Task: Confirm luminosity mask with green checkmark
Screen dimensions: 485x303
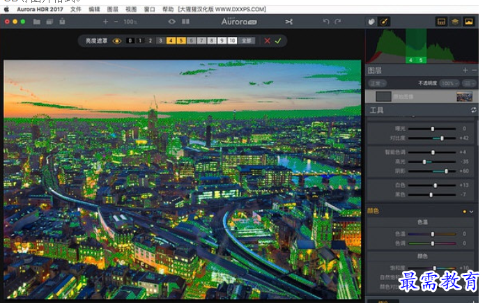Action: point(278,41)
